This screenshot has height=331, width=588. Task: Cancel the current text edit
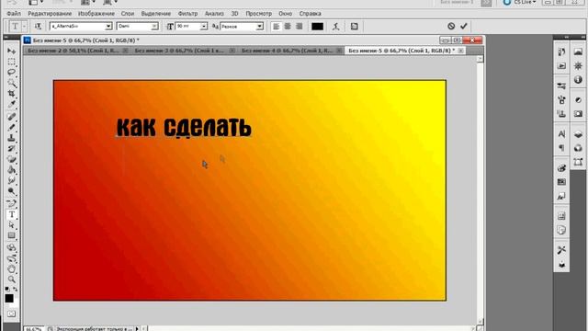[x=451, y=26]
